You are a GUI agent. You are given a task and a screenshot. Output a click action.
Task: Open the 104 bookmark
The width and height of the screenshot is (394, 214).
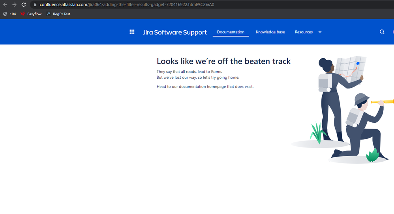(9, 14)
